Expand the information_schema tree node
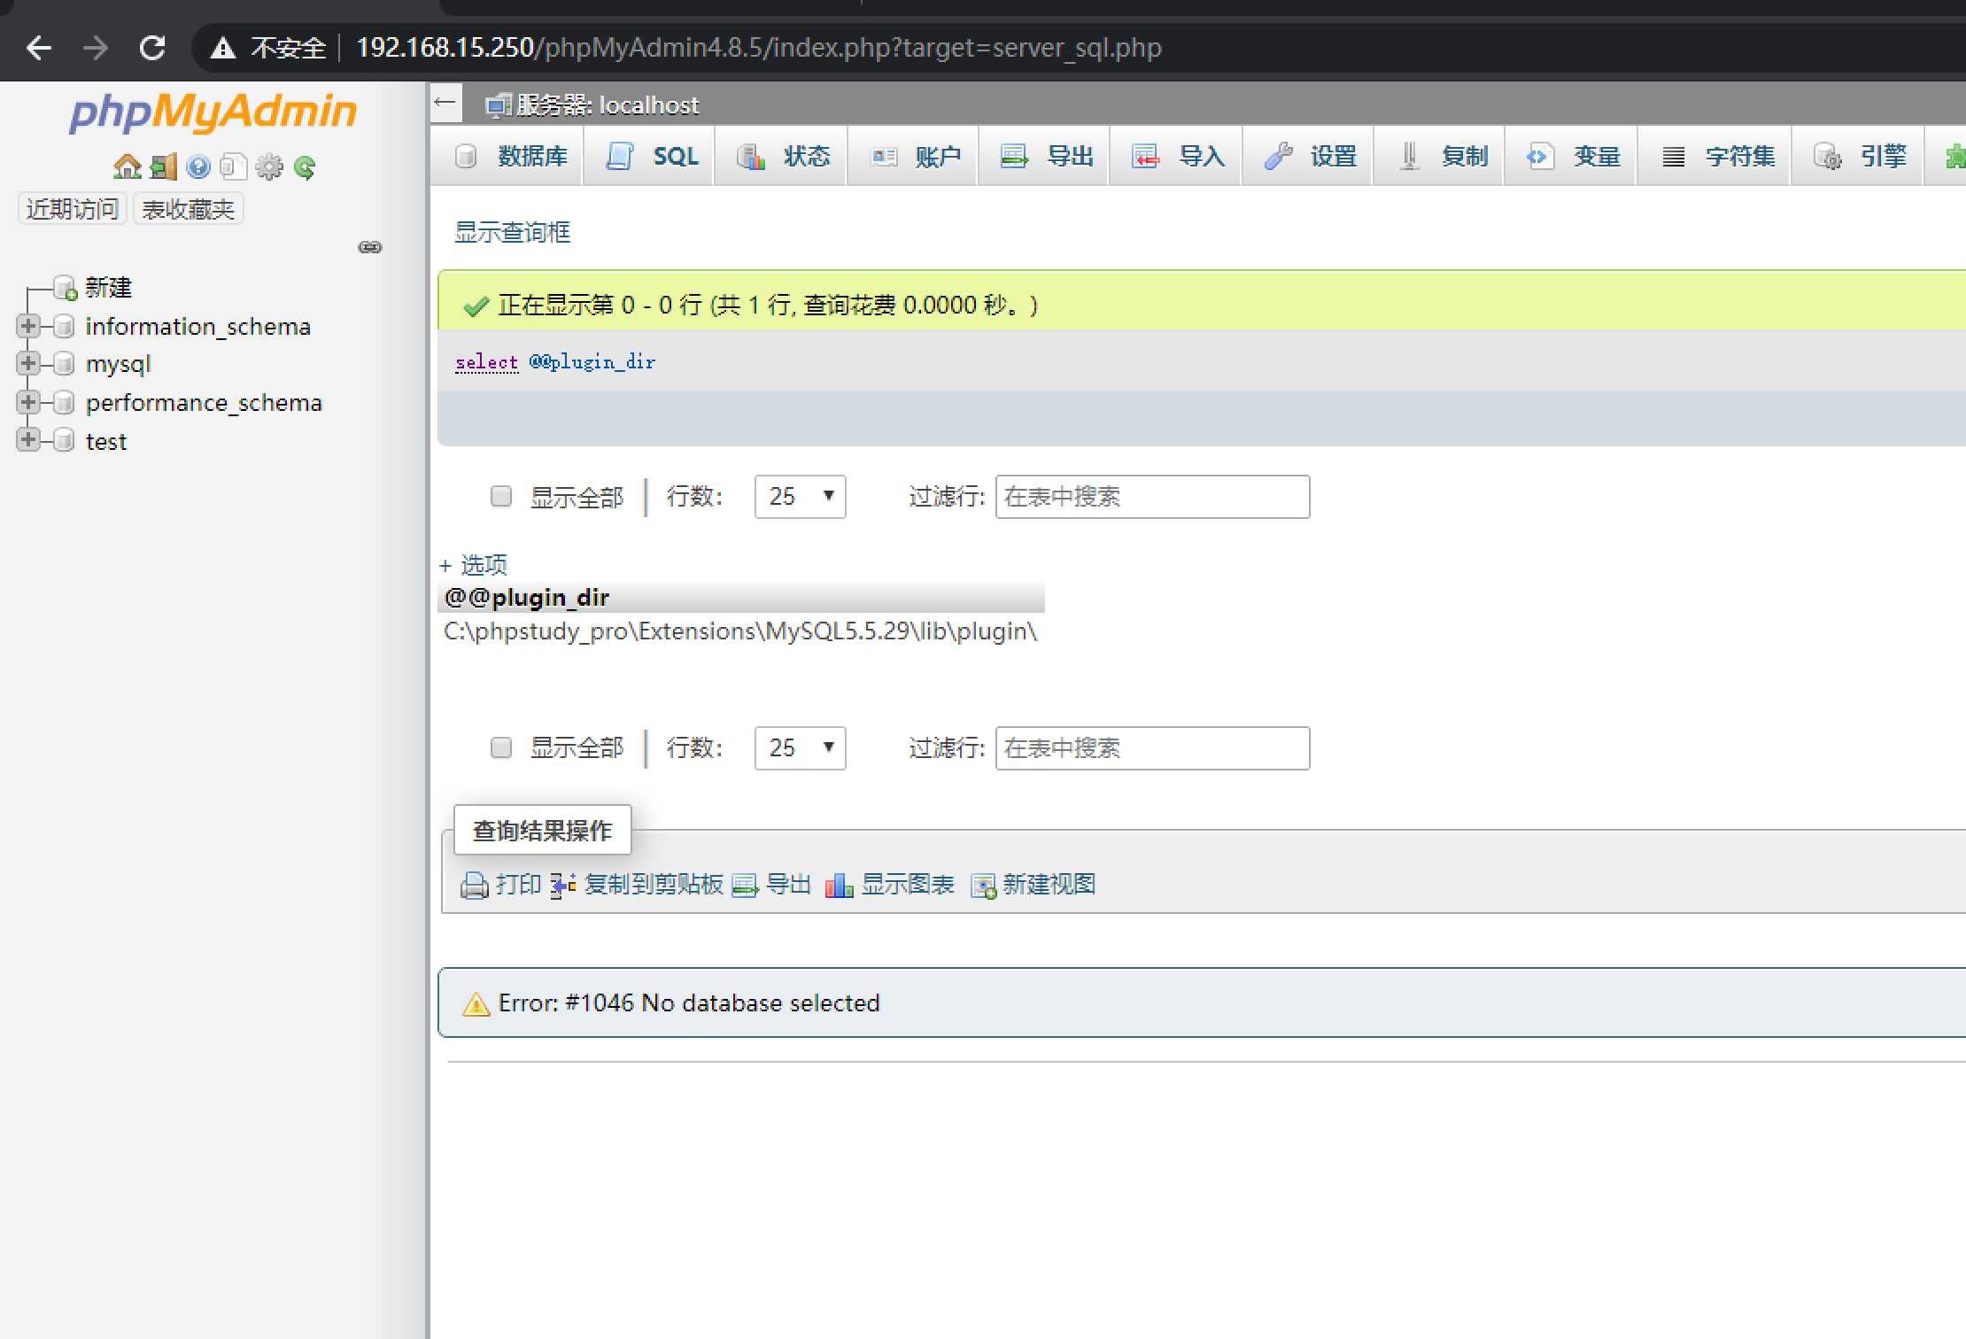This screenshot has width=1966, height=1339. pyautogui.click(x=28, y=326)
